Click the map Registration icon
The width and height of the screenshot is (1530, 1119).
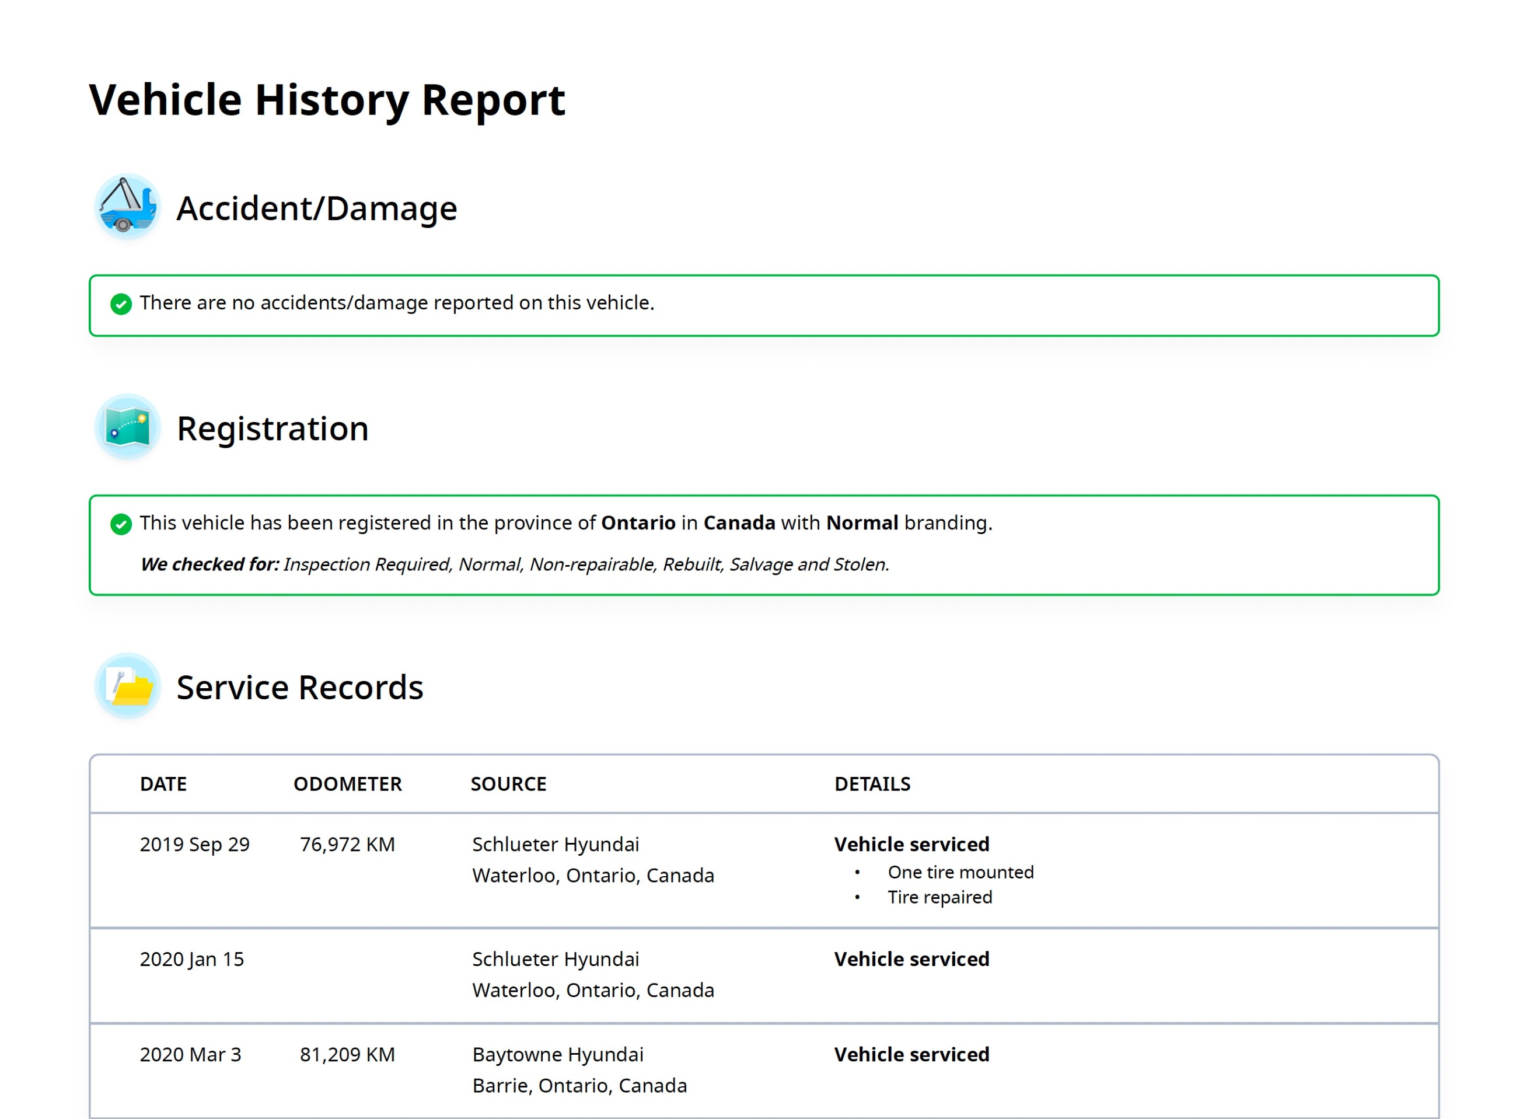(127, 427)
